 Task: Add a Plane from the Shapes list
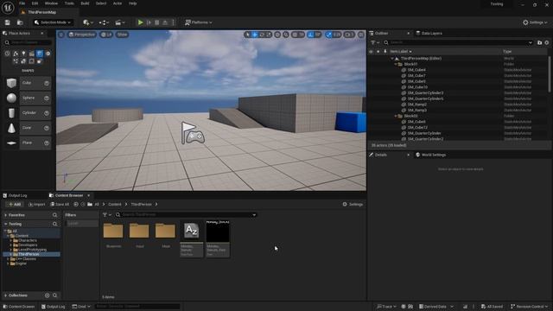pos(28,143)
